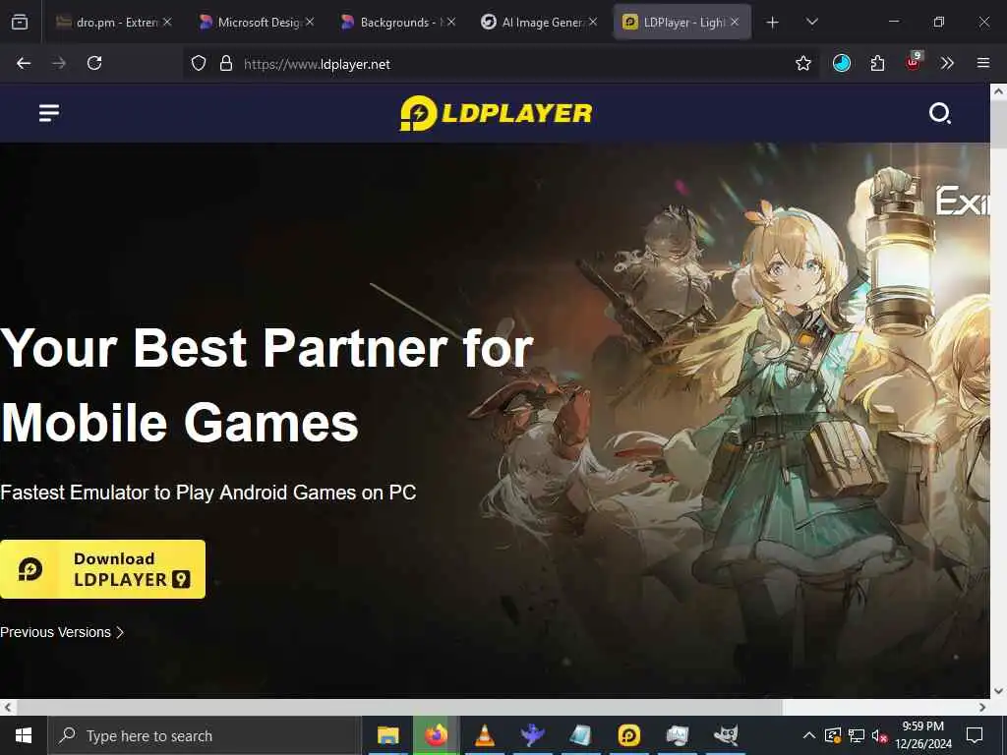The image size is (1007, 755).
Task: Click the LDPlayer logo in the header
Action: 496,113
